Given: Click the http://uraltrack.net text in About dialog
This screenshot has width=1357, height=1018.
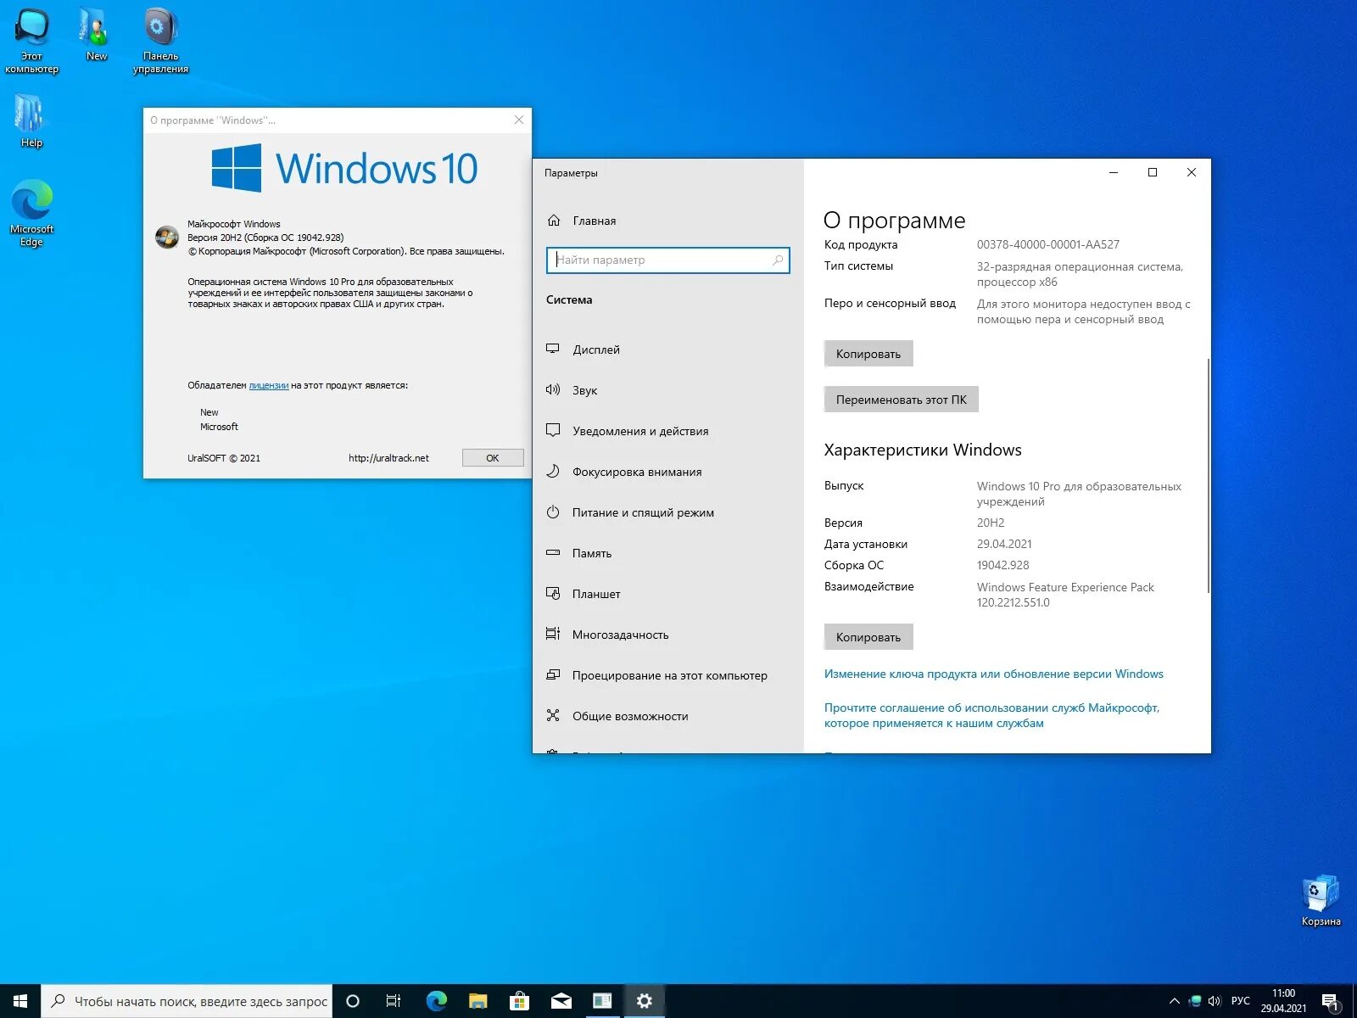Looking at the screenshot, I should pyautogui.click(x=388, y=458).
